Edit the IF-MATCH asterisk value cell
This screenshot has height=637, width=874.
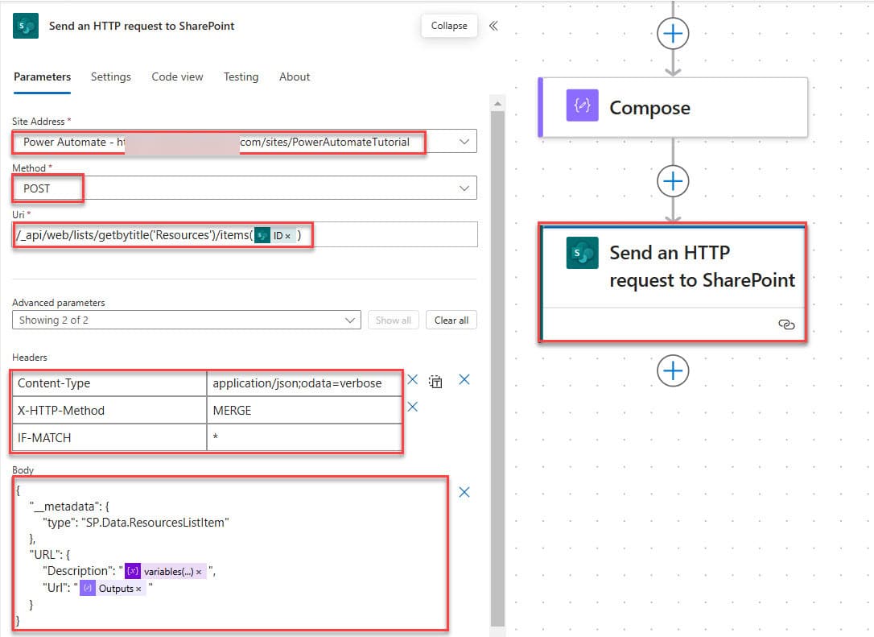[x=304, y=437]
